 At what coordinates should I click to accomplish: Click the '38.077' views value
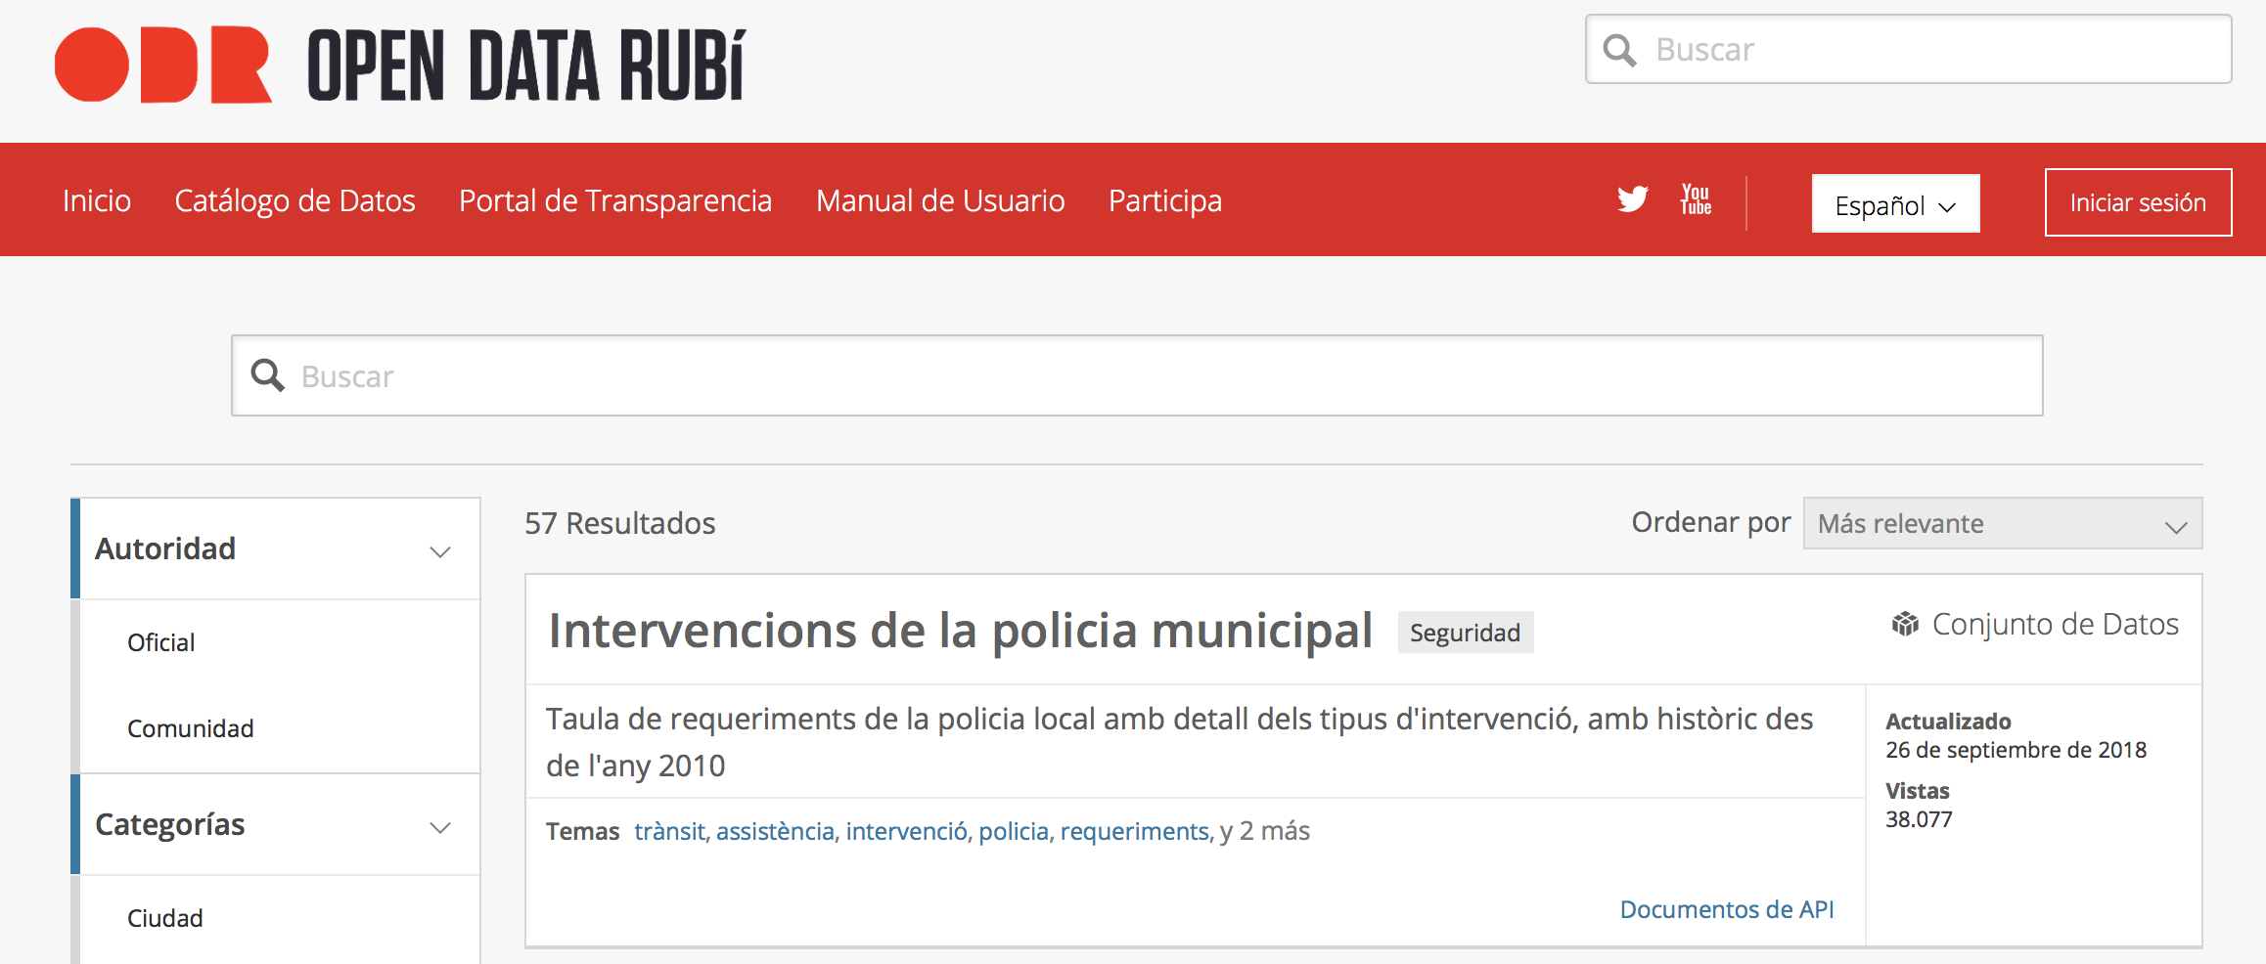point(1919,819)
